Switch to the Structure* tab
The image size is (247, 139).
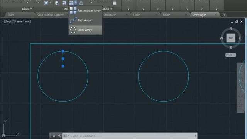110,15
